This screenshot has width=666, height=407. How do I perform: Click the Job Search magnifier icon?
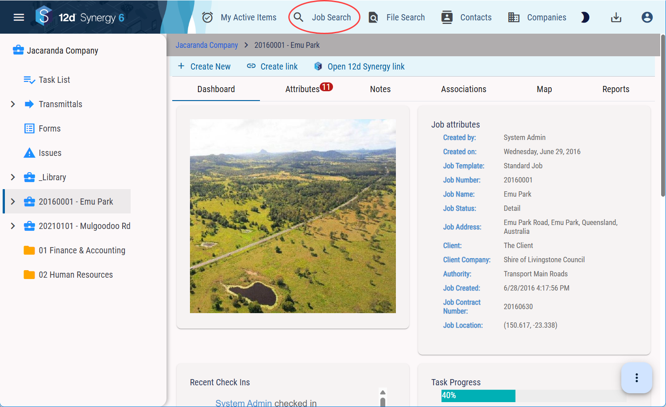tap(298, 17)
